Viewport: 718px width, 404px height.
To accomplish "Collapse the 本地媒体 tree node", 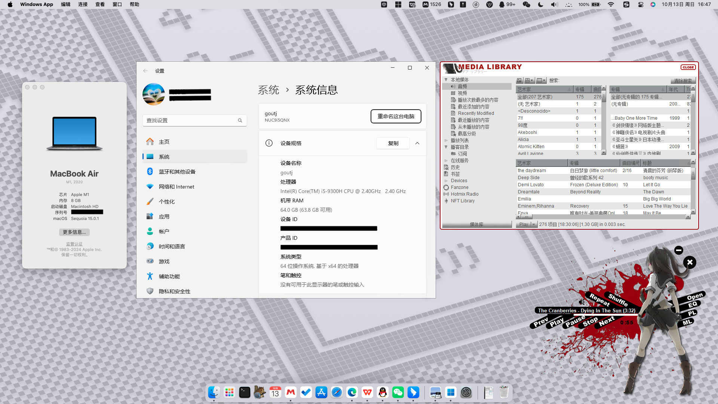I will click(x=446, y=80).
